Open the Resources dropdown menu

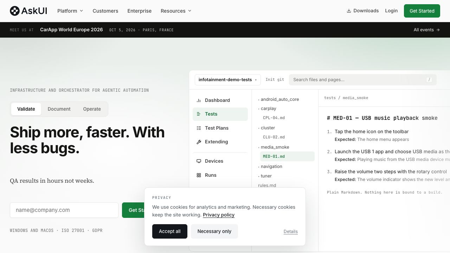click(x=176, y=11)
